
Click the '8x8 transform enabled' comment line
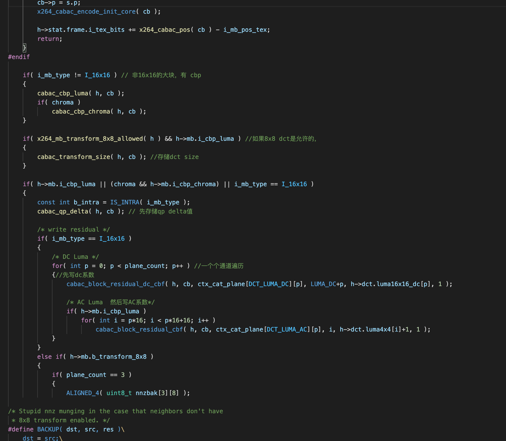(x=61, y=420)
